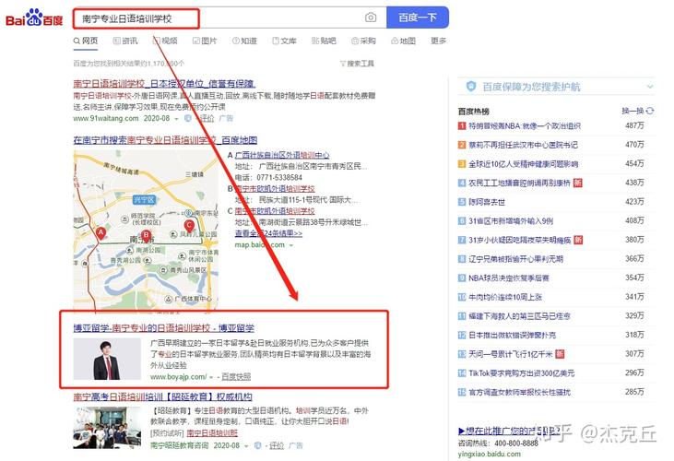
Task: Open map result A 广西壮族自治区外语培训中心
Action: pyautogui.click(x=282, y=155)
